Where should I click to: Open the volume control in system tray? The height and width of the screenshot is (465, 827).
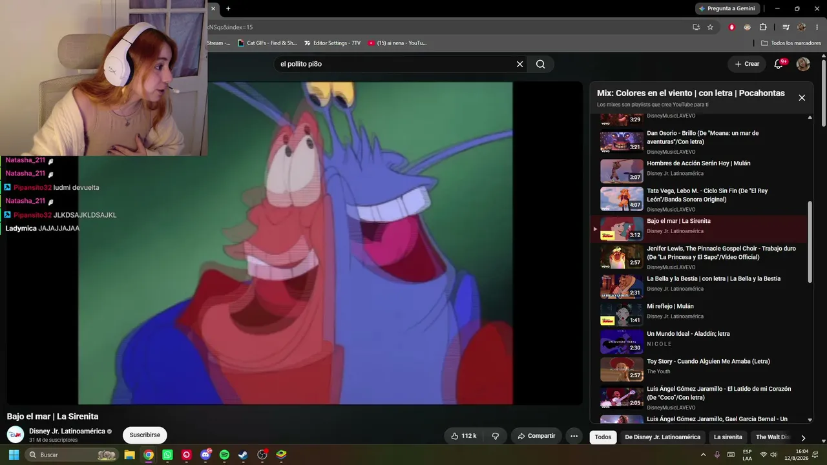tap(773, 455)
